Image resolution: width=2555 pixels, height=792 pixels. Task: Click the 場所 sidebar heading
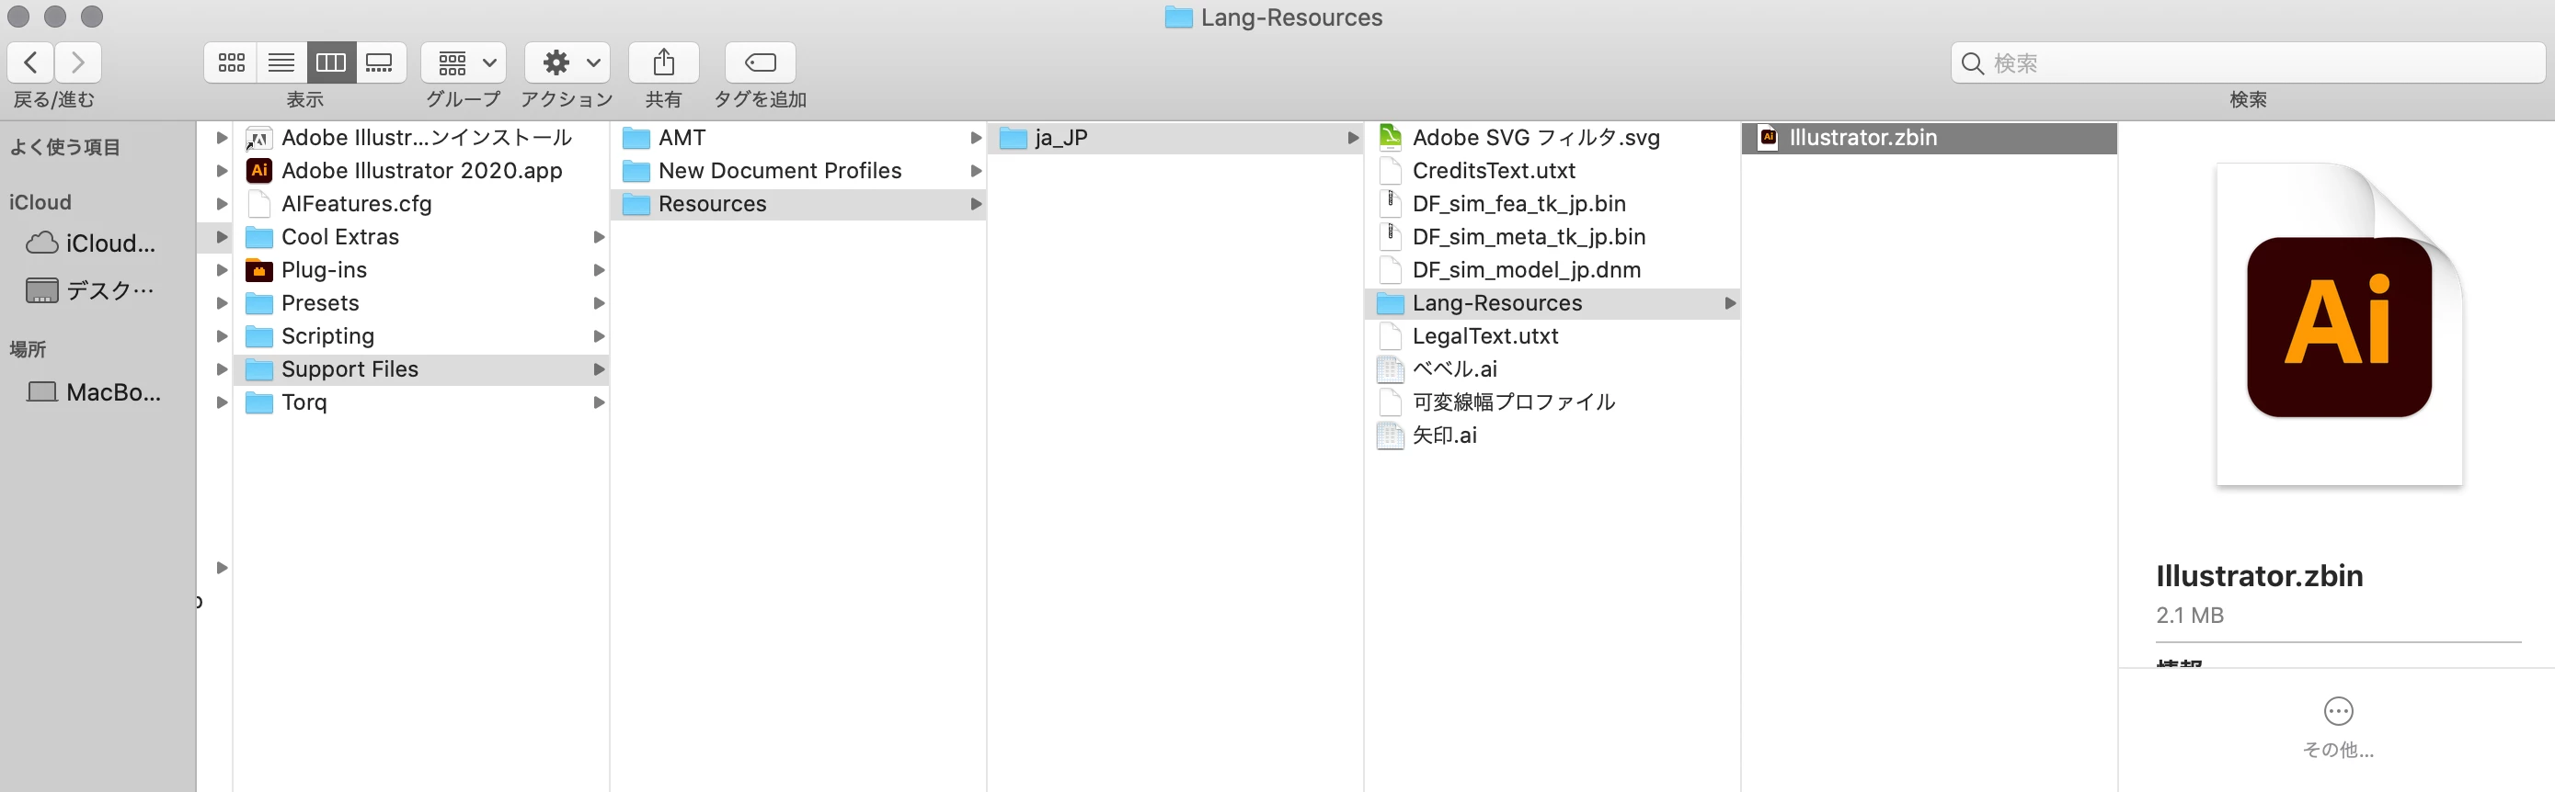[x=28, y=349]
